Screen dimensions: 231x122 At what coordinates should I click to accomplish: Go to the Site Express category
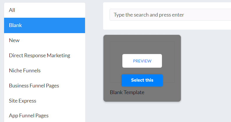coord(45,101)
